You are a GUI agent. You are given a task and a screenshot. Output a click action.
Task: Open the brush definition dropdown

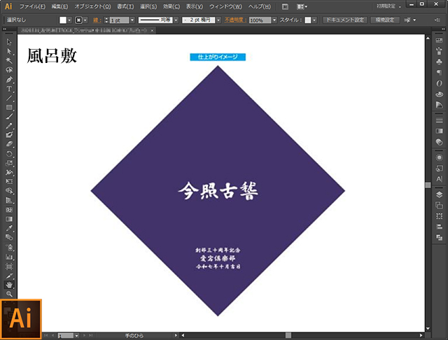point(218,20)
